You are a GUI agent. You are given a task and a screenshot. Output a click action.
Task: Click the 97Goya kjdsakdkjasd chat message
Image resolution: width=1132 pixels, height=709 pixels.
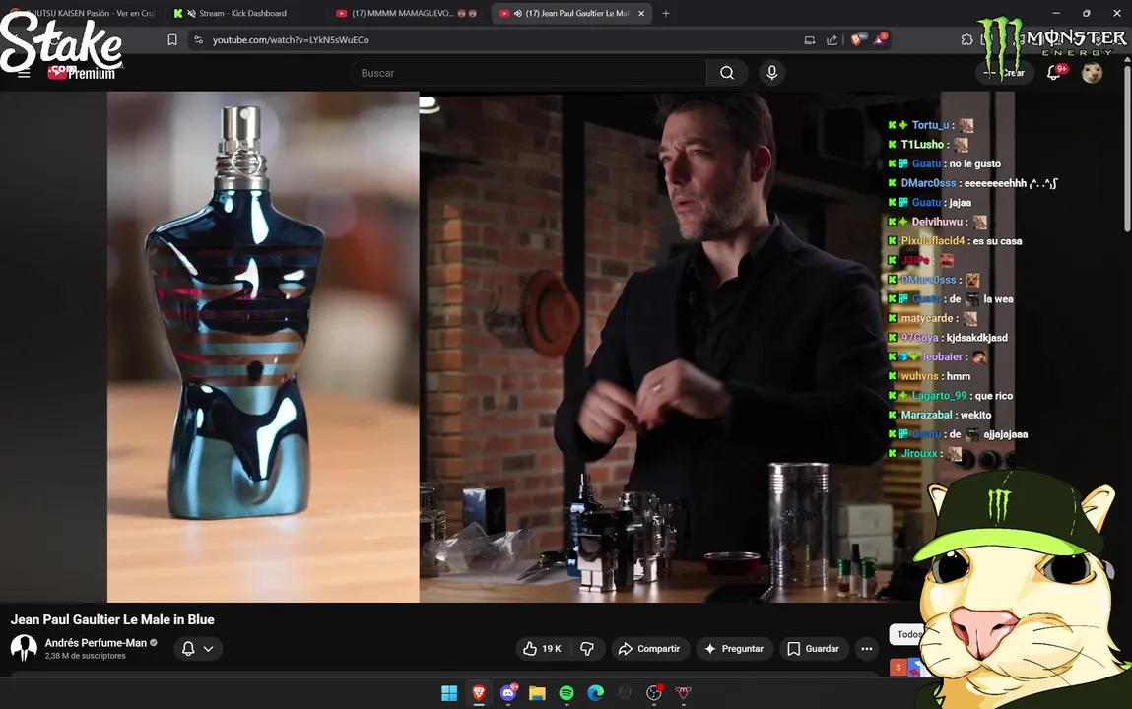(949, 338)
